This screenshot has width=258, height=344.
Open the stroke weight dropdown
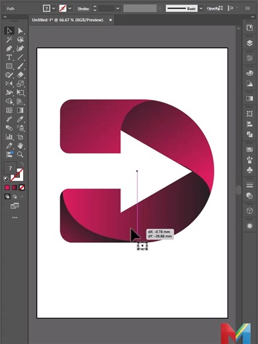point(118,9)
